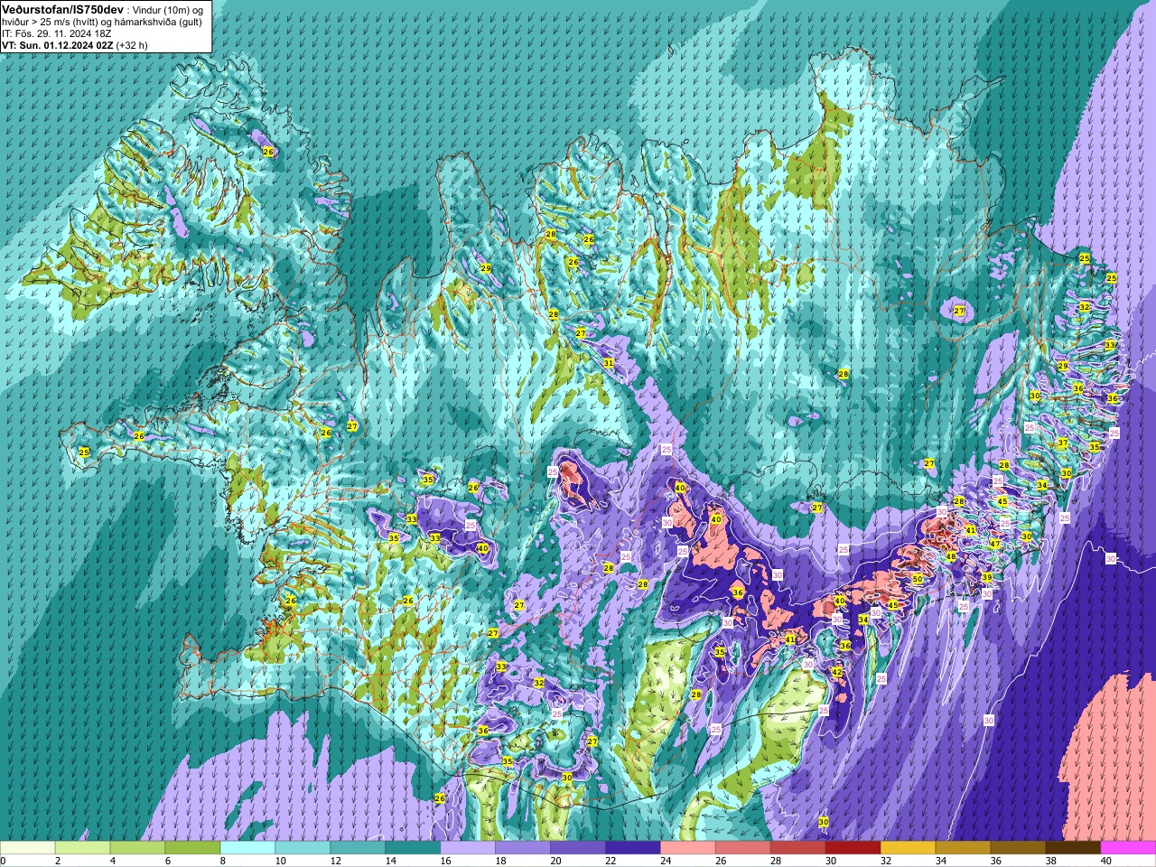Pick the legend color for 14 to 16
Image resolution: width=1156 pixels, height=867 pixels.
[413, 847]
